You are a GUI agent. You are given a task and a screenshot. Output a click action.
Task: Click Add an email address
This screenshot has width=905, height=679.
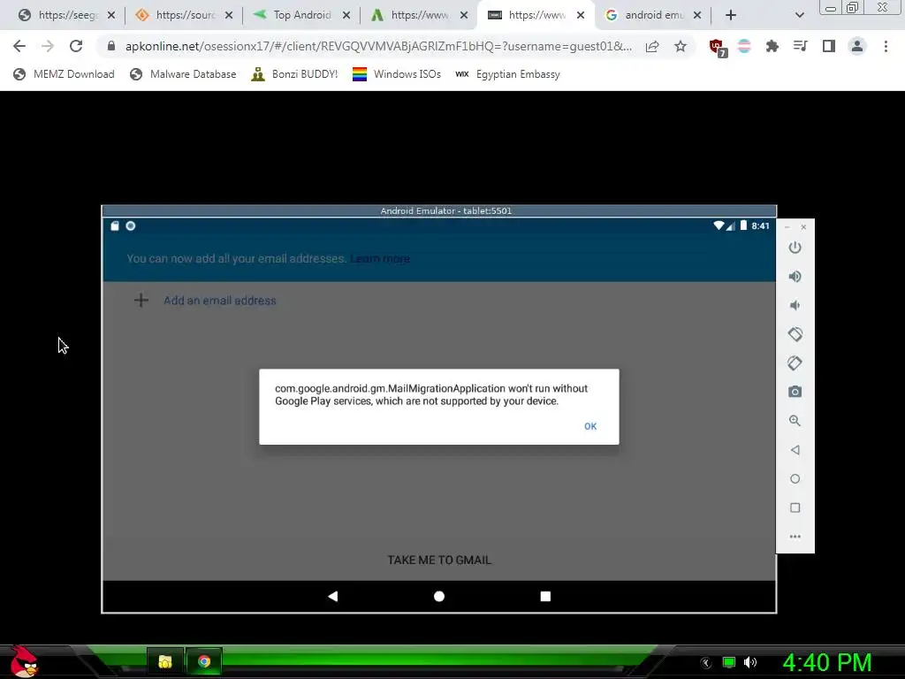pos(219,301)
